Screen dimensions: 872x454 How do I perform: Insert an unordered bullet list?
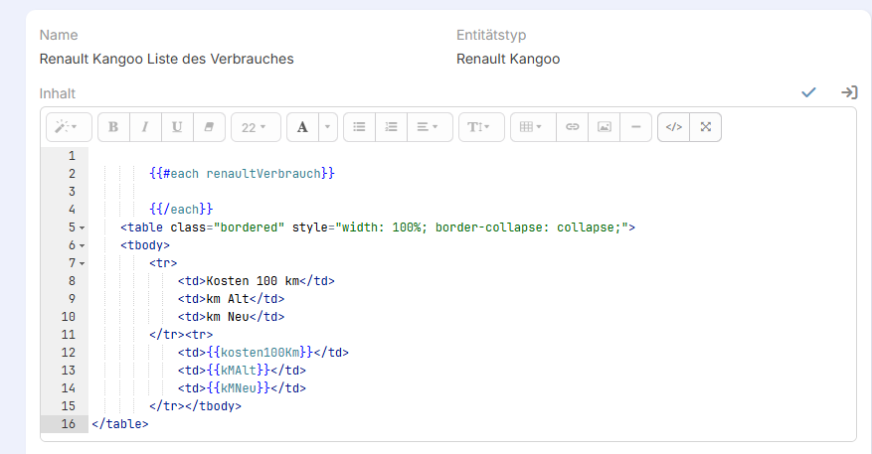click(360, 127)
